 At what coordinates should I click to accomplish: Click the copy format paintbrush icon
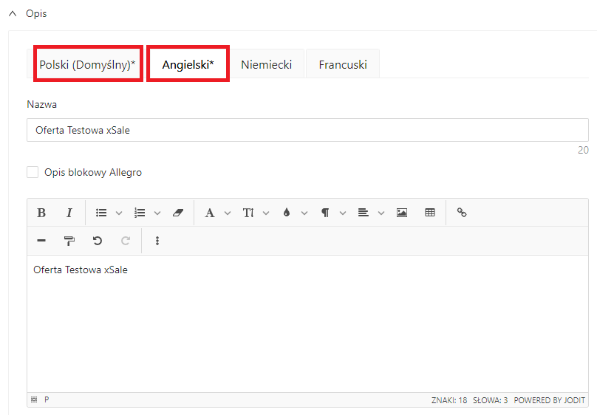[69, 241]
